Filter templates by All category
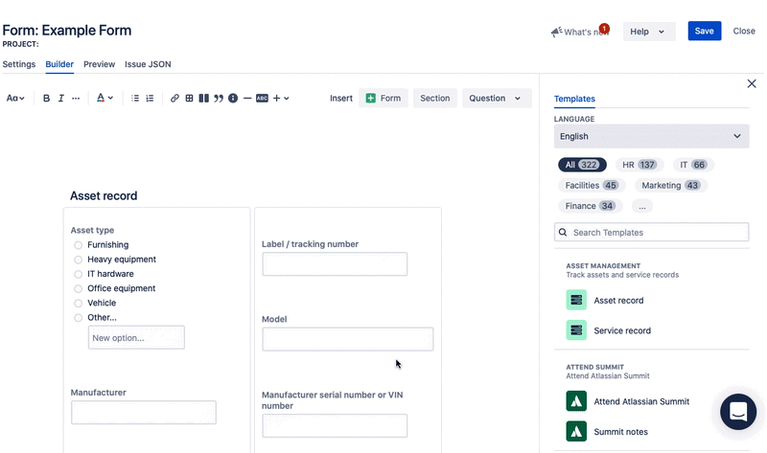Screen dimensions: 767x453 click(x=582, y=165)
